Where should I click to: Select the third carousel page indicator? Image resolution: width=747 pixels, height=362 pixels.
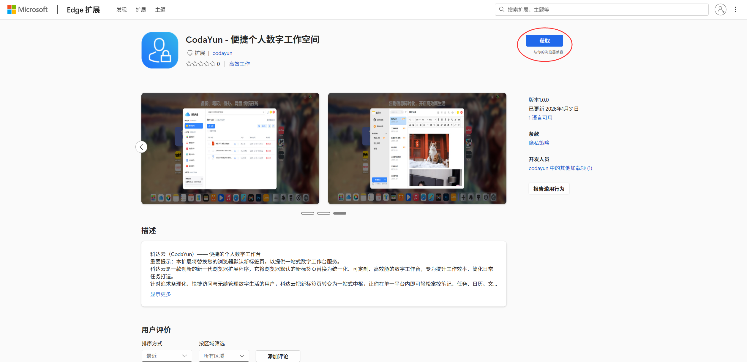339,213
